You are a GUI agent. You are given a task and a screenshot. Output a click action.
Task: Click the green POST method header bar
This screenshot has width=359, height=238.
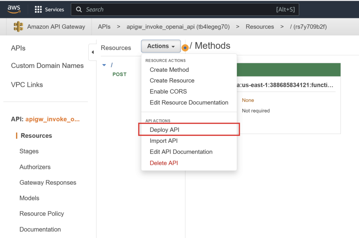point(289,70)
